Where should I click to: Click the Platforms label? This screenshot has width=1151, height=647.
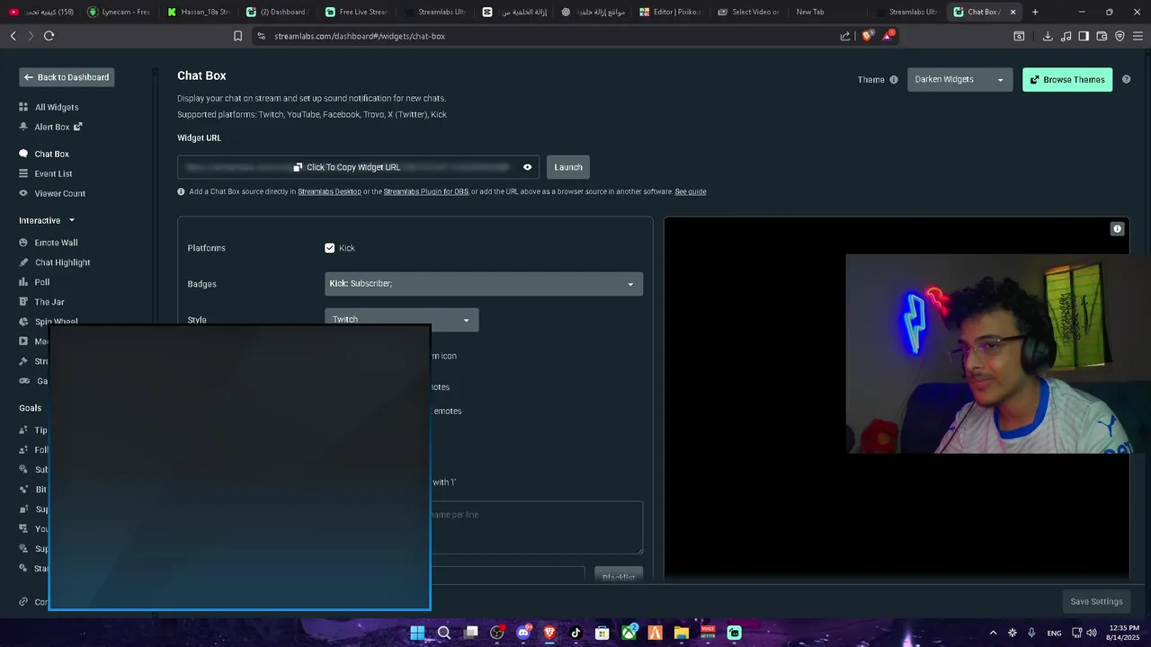207,248
